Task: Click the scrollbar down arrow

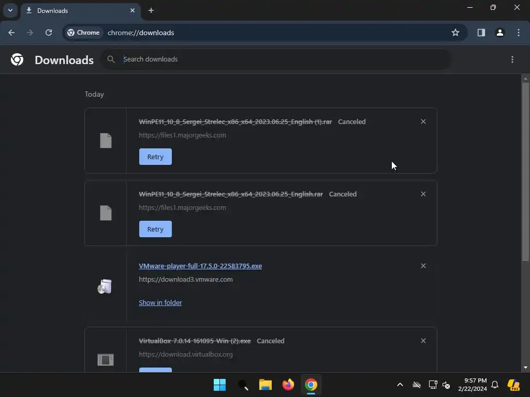Action: point(525,368)
